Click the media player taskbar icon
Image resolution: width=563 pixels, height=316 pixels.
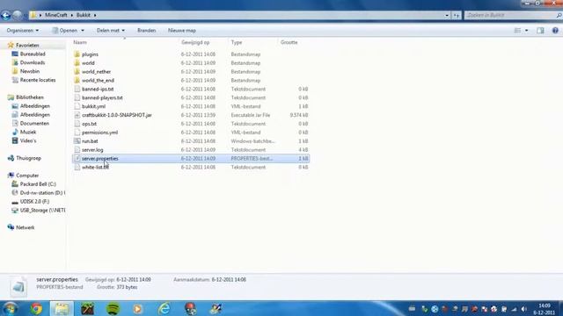[x=137, y=308]
